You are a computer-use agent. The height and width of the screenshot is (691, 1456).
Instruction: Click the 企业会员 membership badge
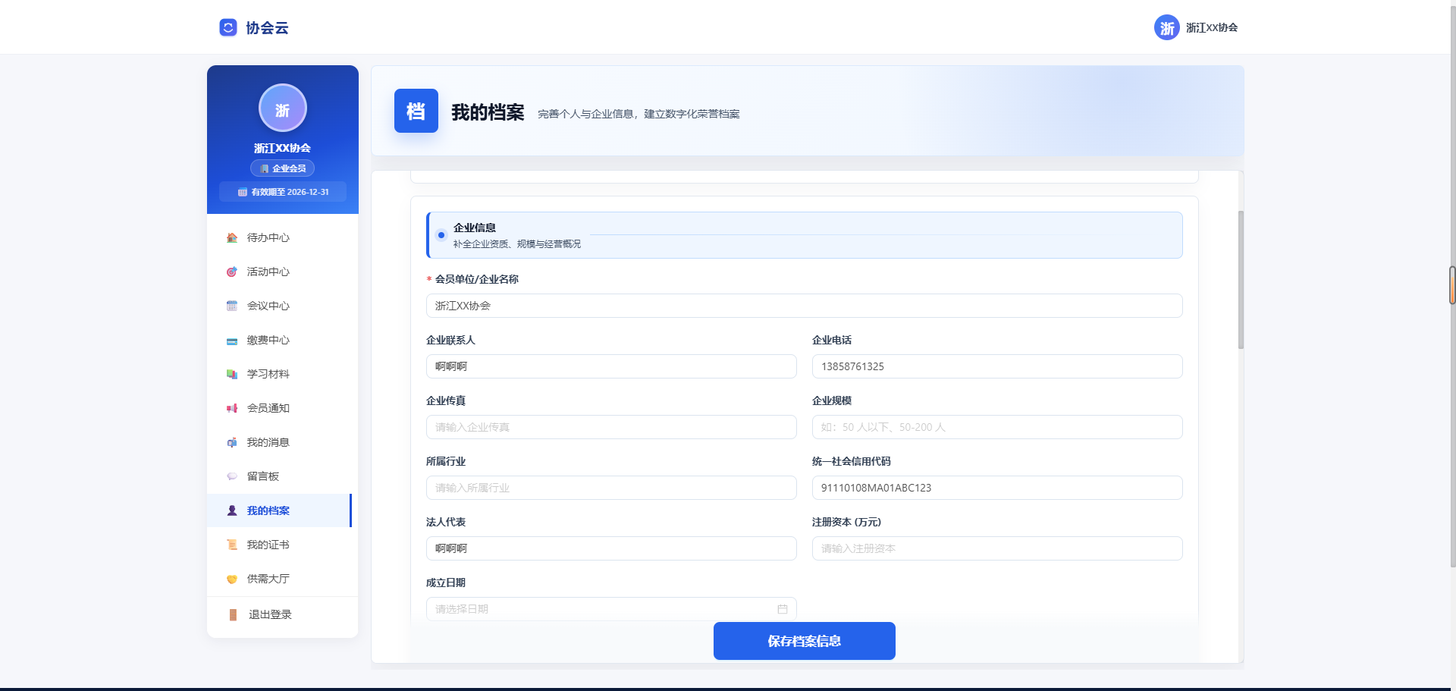pyautogui.click(x=282, y=168)
